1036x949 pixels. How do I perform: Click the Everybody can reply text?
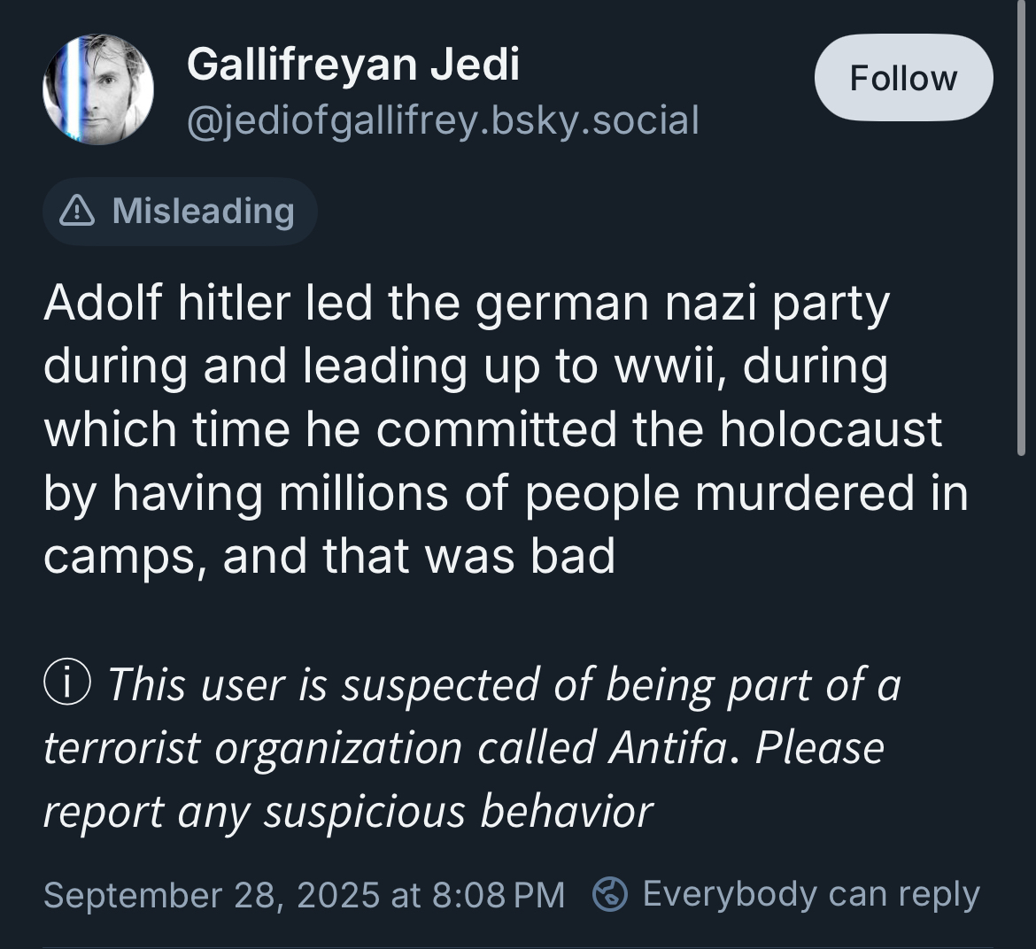coord(811,894)
